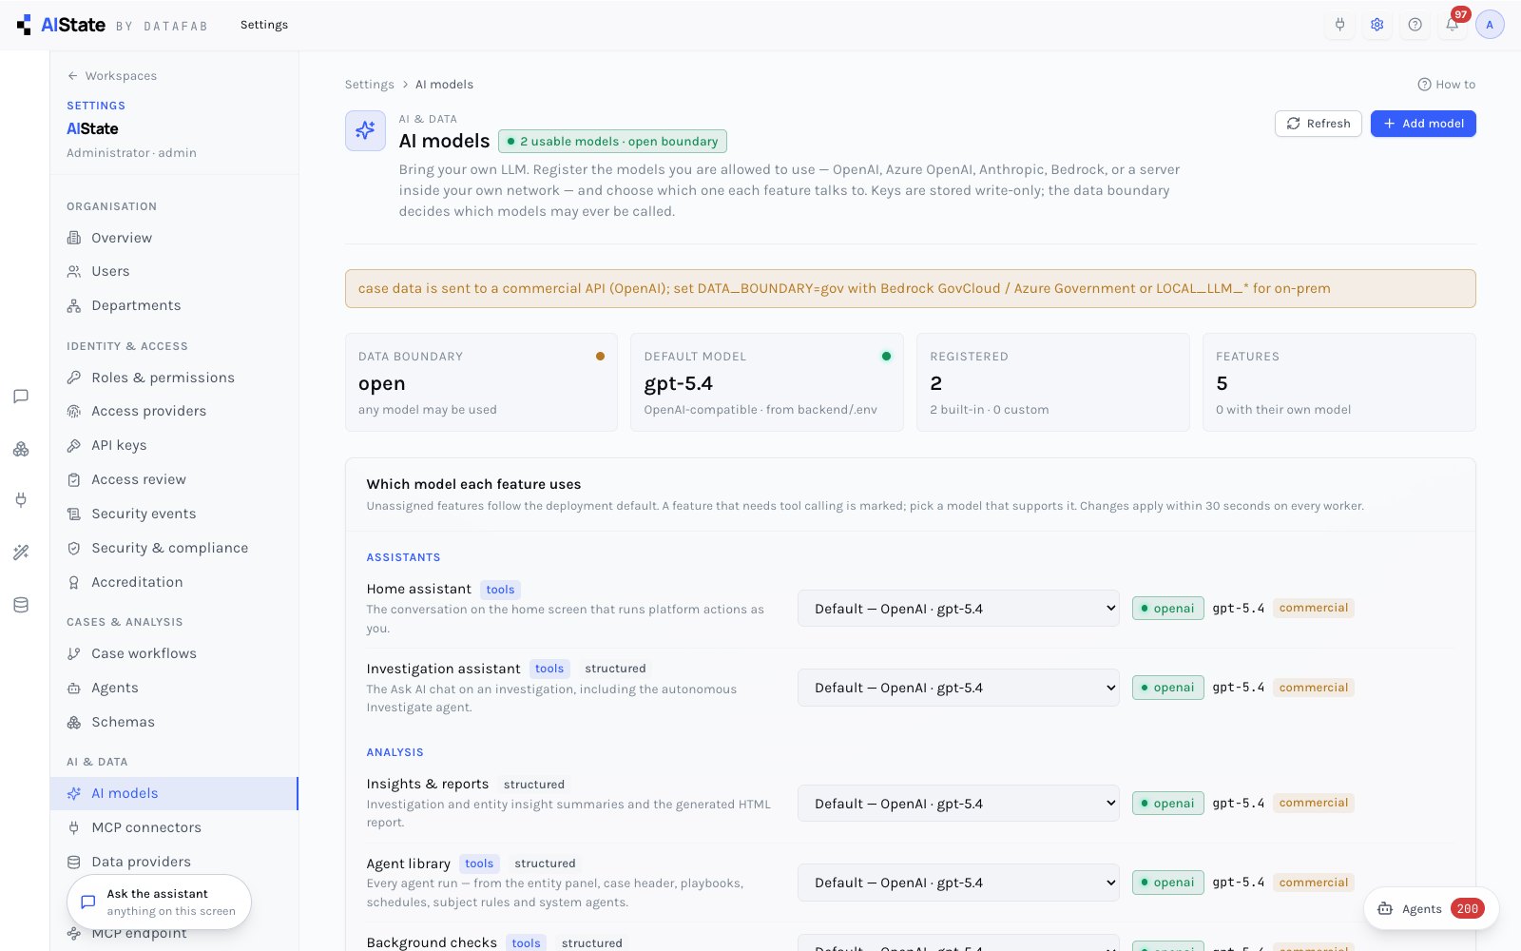This screenshot has height=951, width=1521.
Task: Open the magic wand icon in left rail
Action: (21, 553)
